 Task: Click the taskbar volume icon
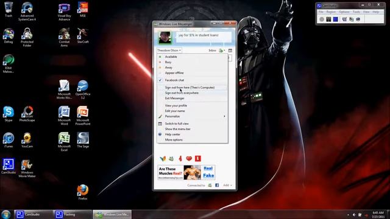[x=353, y=215]
